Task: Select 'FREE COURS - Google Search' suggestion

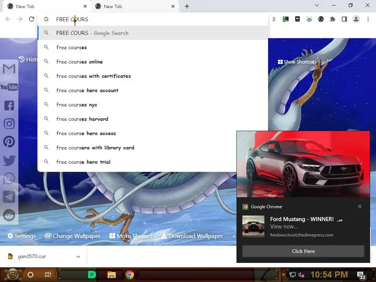Action: (153, 33)
